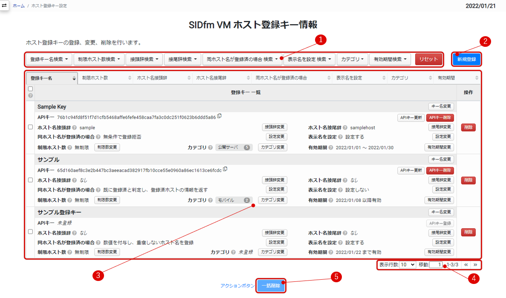Click the 一括削除 bulk delete button
The image size is (506, 298).
(271, 286)
